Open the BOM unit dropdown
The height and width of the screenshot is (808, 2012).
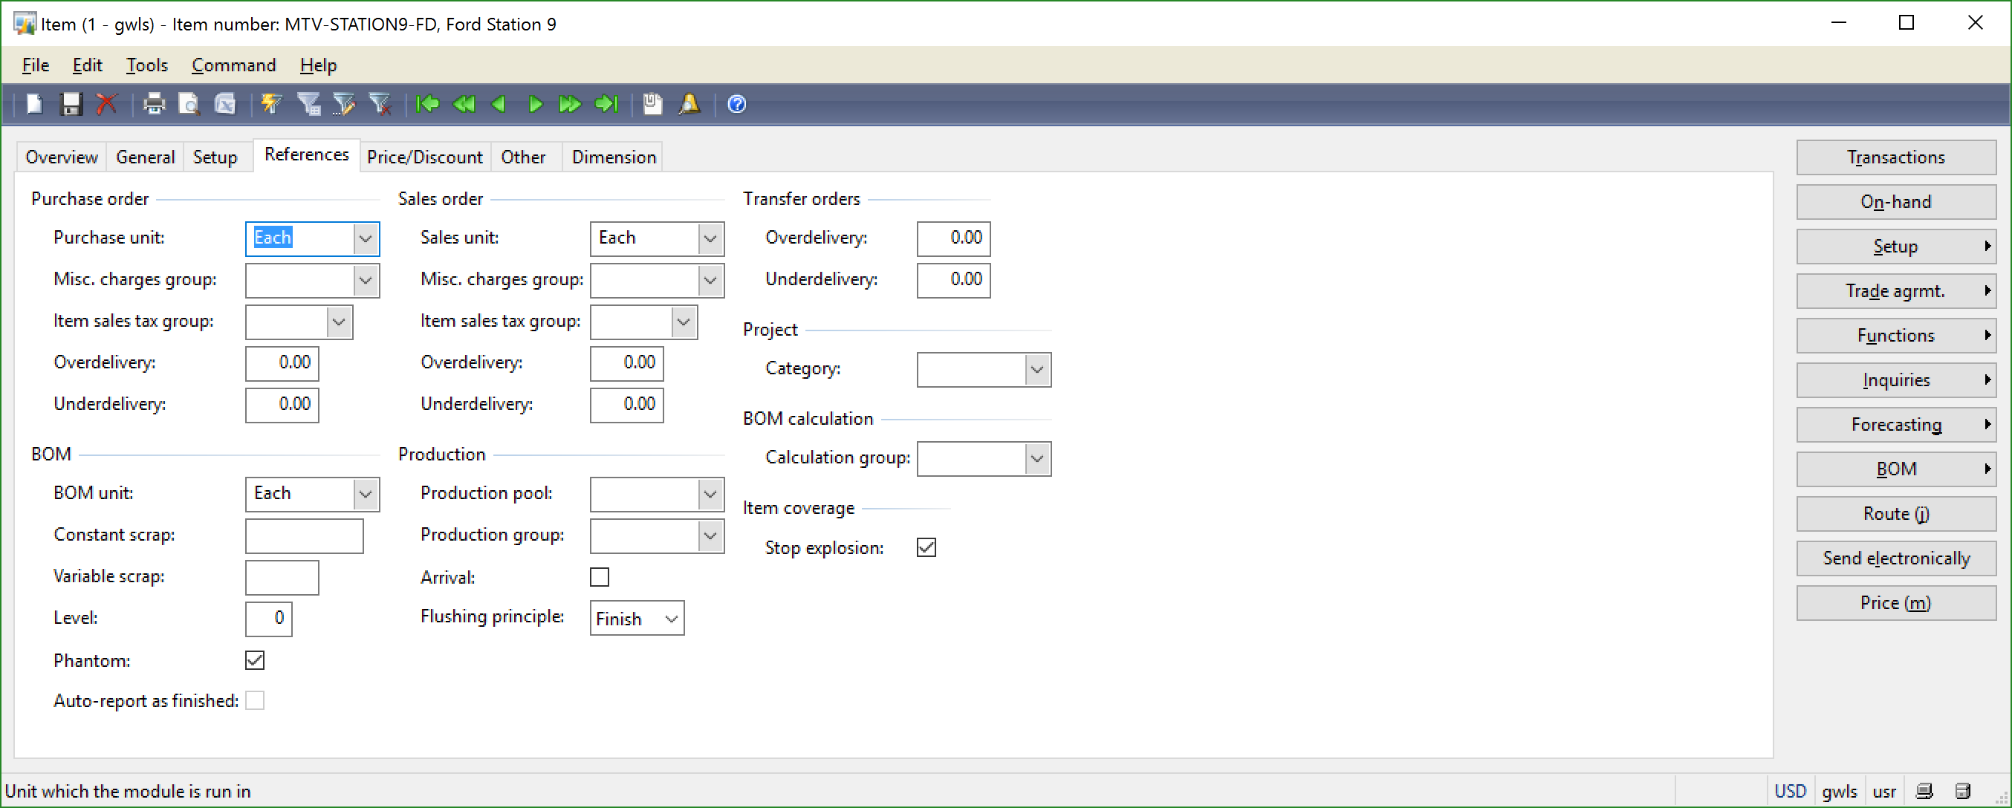366,493
